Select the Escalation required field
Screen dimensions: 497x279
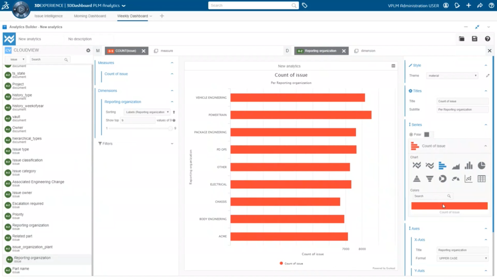click(x=47, y=205)
